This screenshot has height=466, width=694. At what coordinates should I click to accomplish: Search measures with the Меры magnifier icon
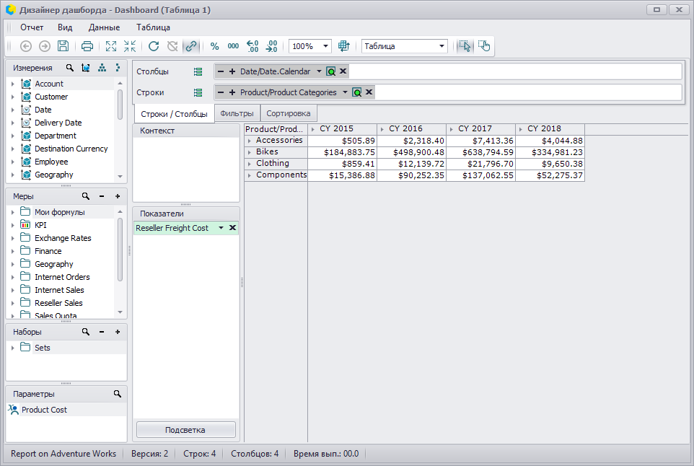pos(85,196)
